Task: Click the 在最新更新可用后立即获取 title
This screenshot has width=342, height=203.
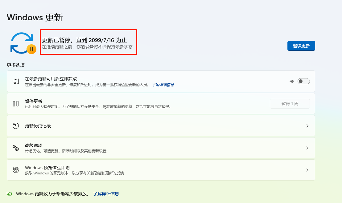Action: click(x=51, y=79)
